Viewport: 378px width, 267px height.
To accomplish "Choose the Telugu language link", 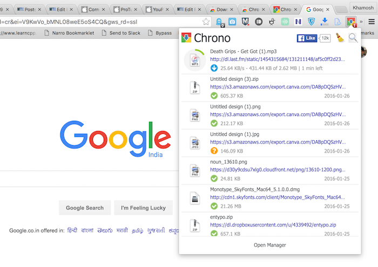I will 105,230.
